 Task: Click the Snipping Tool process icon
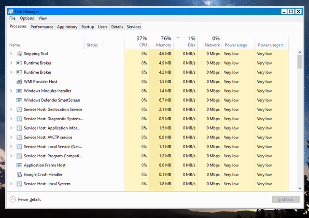tap(19, 54)
